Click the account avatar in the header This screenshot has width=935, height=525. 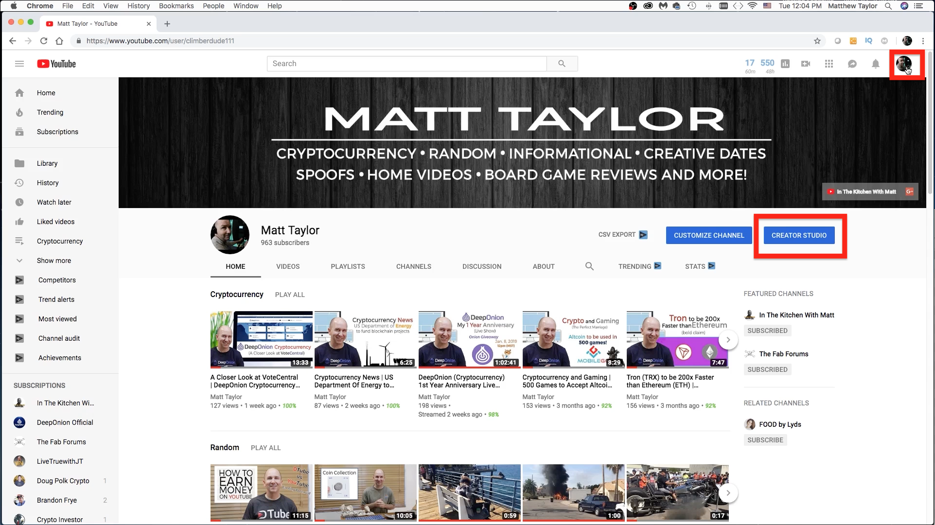click(x=904, y=64)
